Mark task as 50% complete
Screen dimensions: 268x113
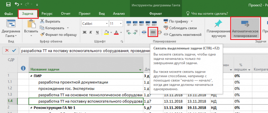(142, 23)
